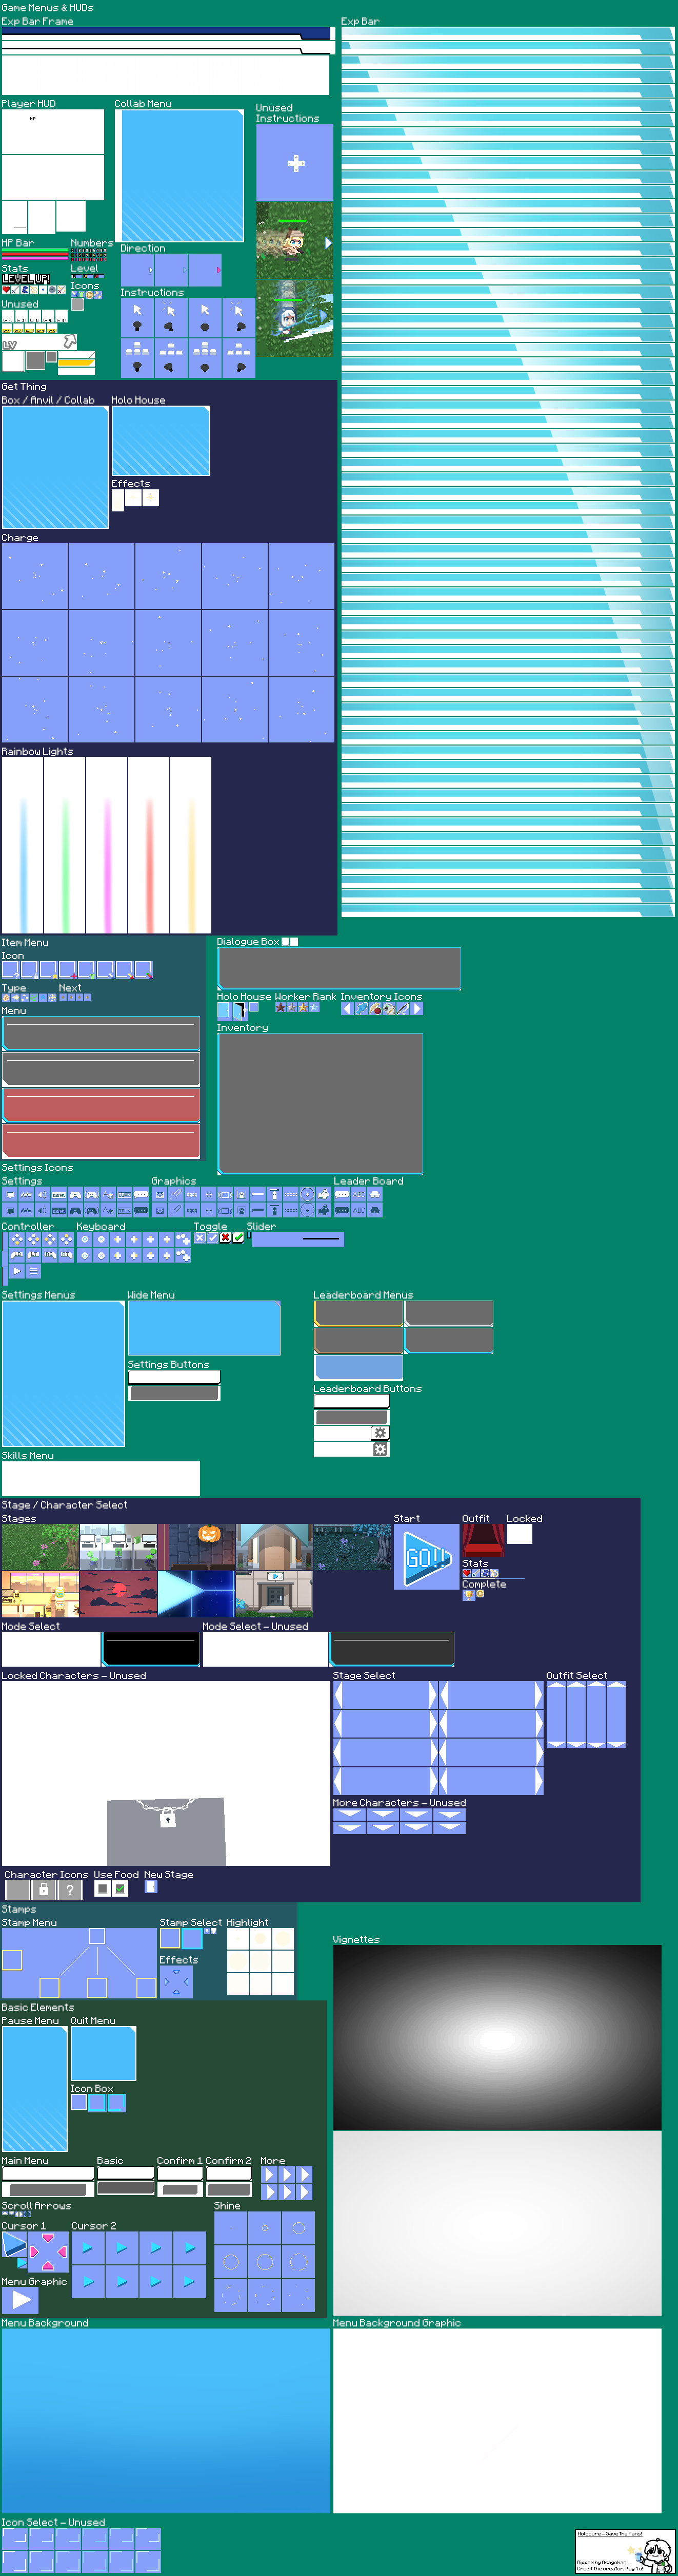
Task: Click the pink four-arrow Cursor 1 graphic
Action: 48,2251
